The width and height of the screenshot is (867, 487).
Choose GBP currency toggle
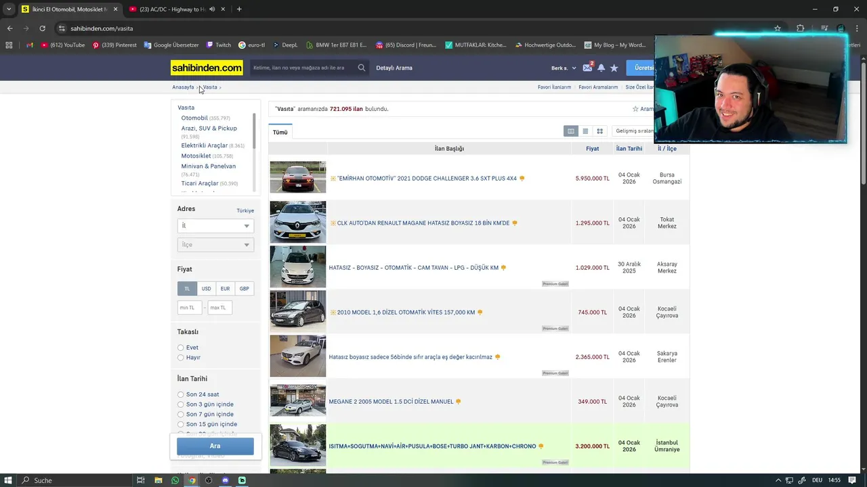244,289
